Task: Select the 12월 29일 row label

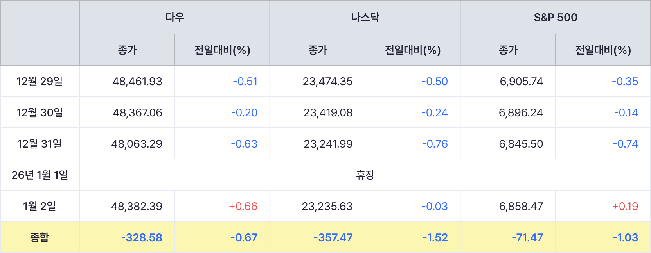Action: (x=40, y=81)
